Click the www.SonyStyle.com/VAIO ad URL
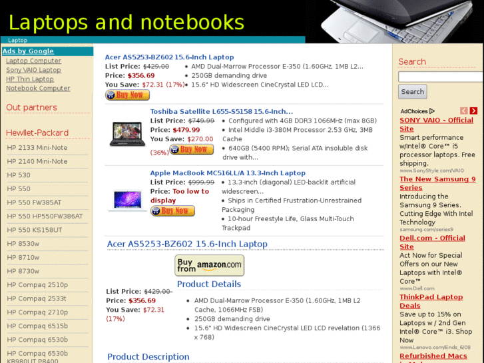The image size is (484, 363). coord(431,171)
